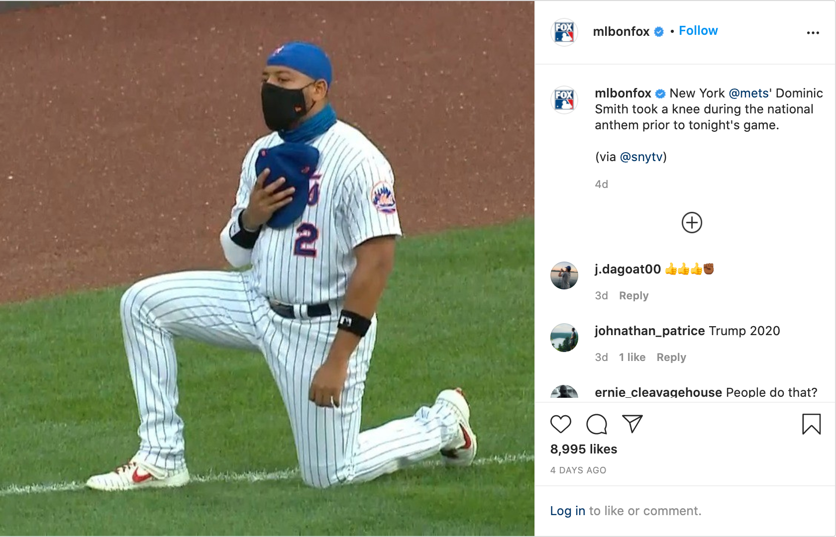Reply to j.dagoat00's comment
This screenshot has height=537, width=836.
633,295
